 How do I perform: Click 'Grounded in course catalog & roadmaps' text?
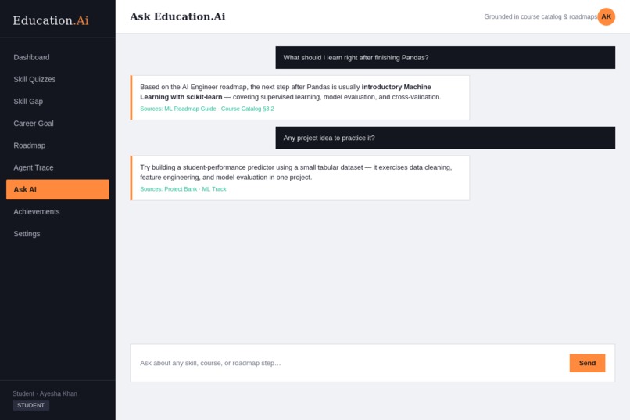tap(540, 17)
